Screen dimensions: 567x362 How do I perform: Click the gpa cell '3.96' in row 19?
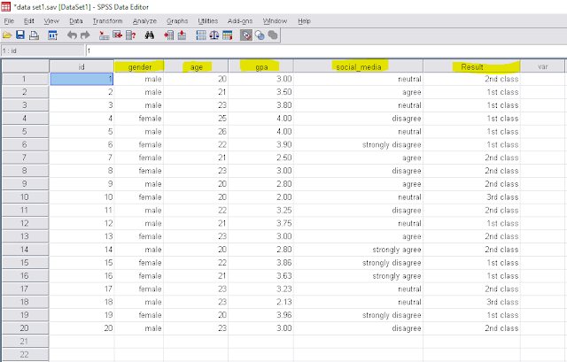(x=261, y=315)
